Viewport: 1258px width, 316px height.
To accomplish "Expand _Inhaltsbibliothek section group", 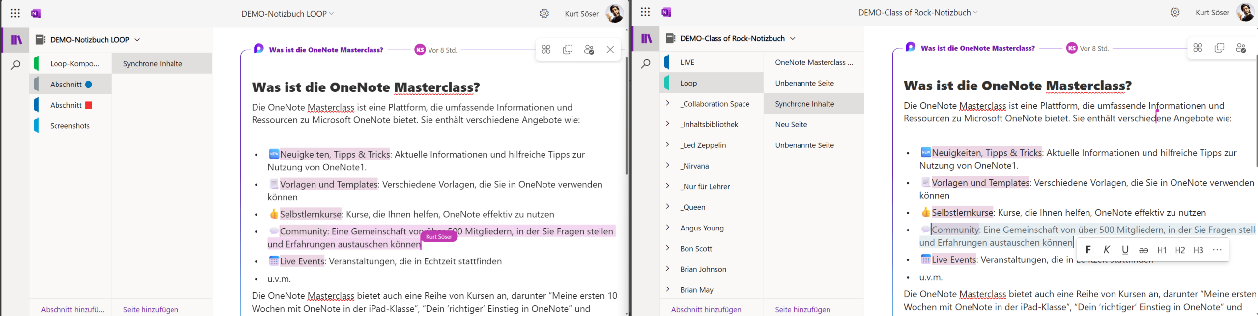I will (x=667, y=124).
